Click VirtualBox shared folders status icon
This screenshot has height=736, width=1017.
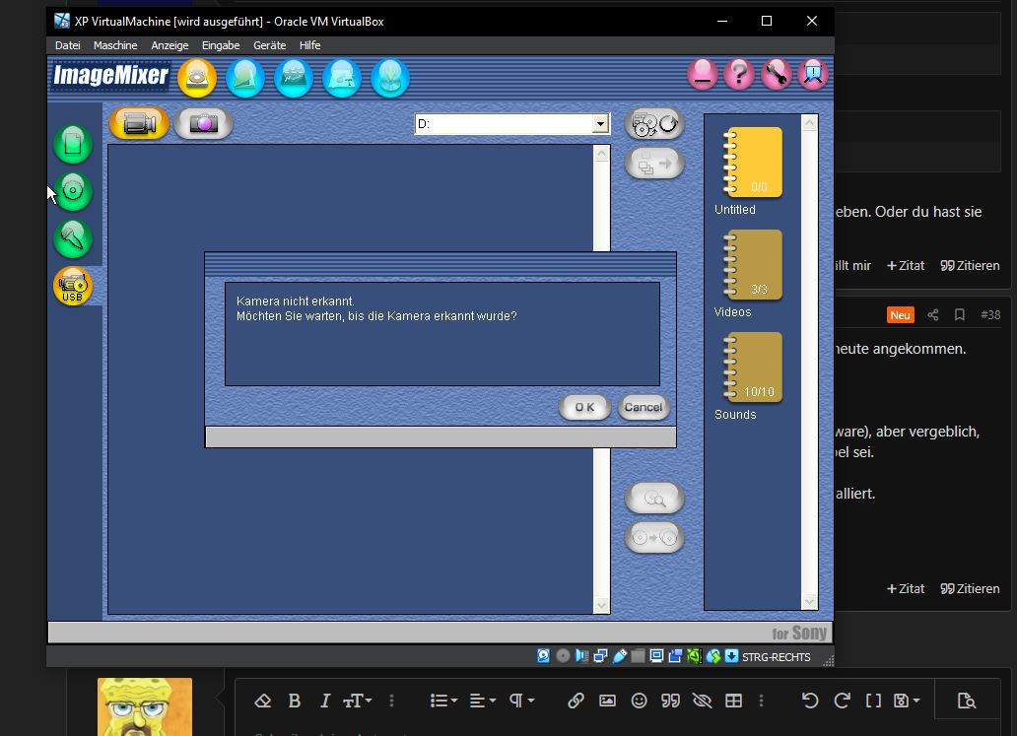tap(639, 656)
